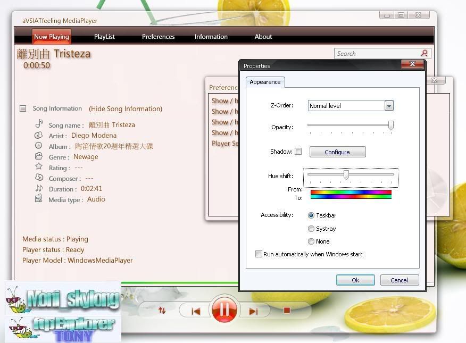The height and width of the screenshot is (343, 466).
Task: Select the Systray accessibility option
Action: (x=311, y=228)
